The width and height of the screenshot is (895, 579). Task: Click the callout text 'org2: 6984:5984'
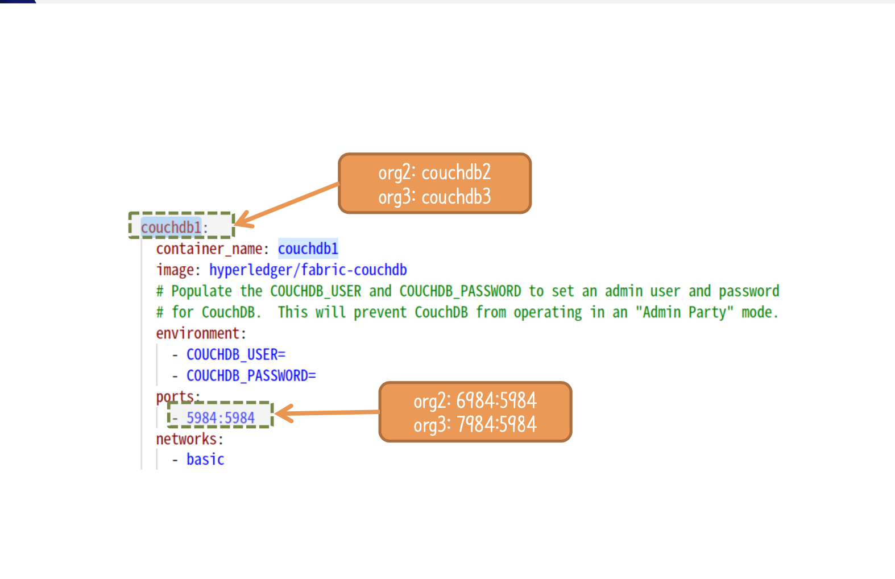tap(475, 401)
